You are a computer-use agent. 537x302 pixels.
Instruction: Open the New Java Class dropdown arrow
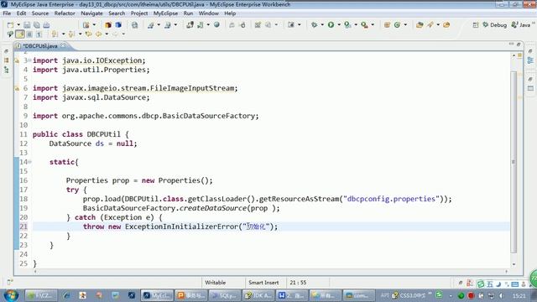(405, 25)
